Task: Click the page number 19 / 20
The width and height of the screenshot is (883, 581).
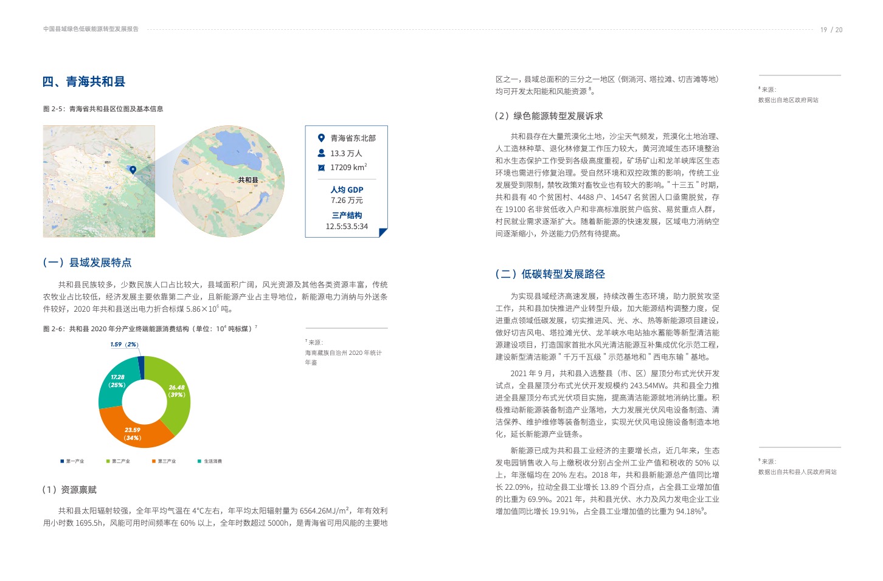Action: (831, 30)
